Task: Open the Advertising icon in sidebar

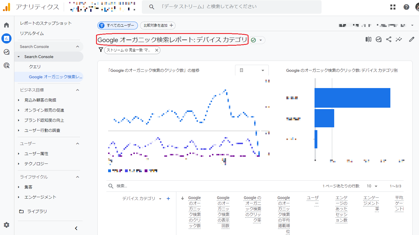Action: [x=6, y=65]
